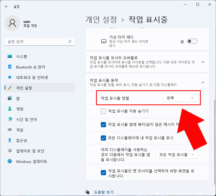Enable 작업 표시줄 자동 숨기기
Image resolution: width=216 pixels, height=196 pixels.
[103, 111]
